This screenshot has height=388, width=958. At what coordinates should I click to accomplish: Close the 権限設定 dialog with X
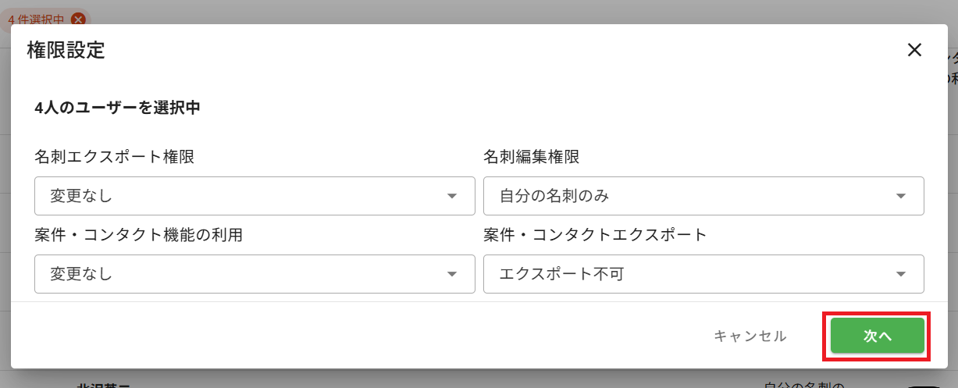pos(915,50)
